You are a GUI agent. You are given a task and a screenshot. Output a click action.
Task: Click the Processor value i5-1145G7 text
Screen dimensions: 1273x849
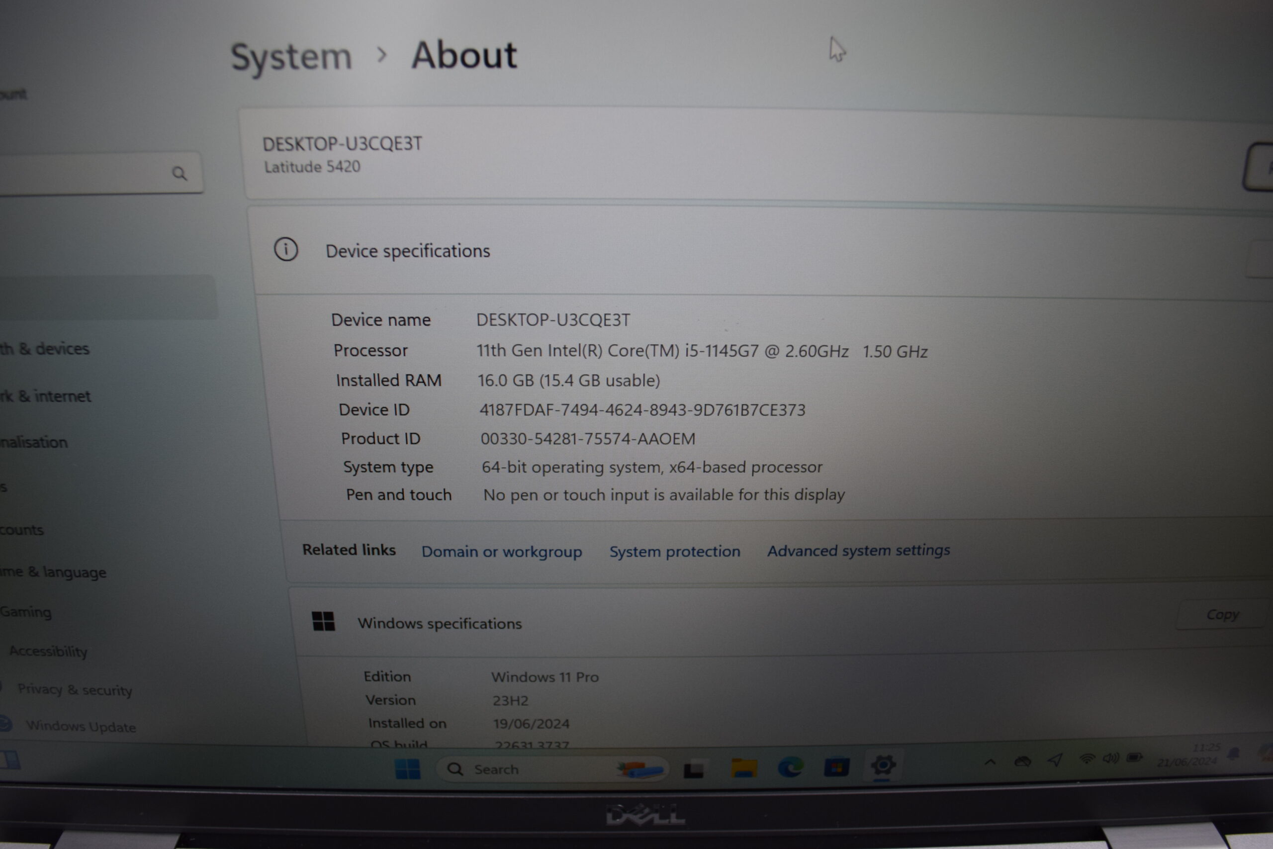click(702, 352)
